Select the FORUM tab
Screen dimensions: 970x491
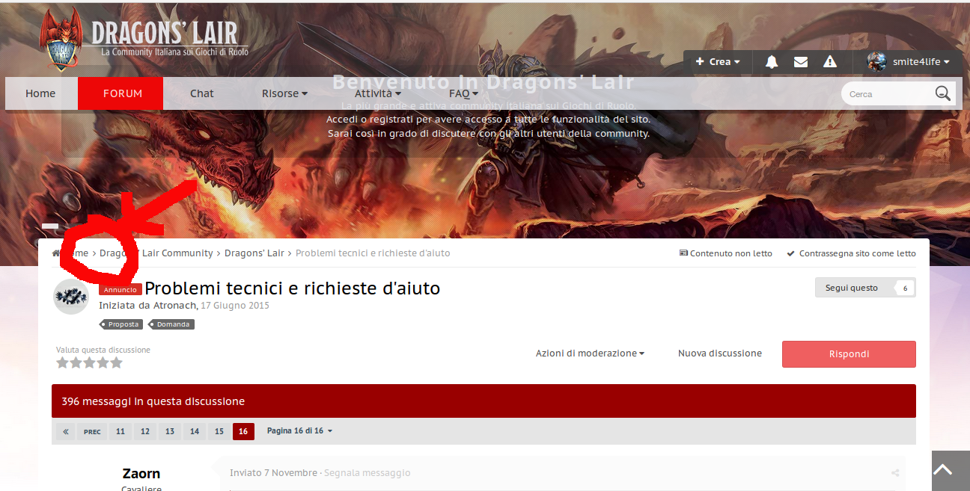point(122,93)
